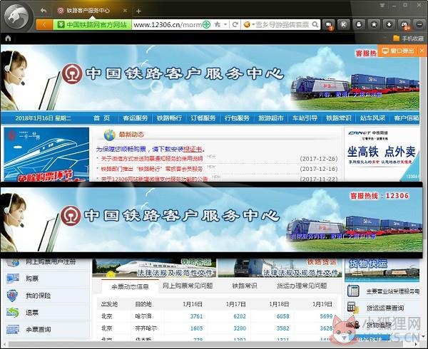Image resolution: width=428 pixels, height=349 pixels.
Task: Switch to 网上购票常见问题 tab
Action: coord(188,286)
